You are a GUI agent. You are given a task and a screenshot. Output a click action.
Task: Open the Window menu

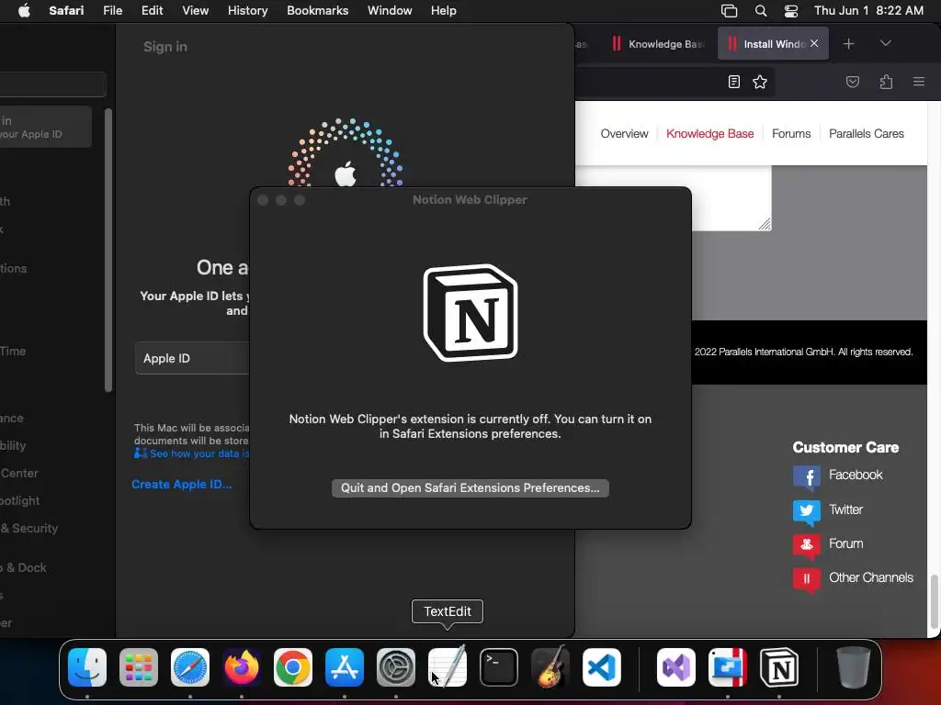[390, 11]
